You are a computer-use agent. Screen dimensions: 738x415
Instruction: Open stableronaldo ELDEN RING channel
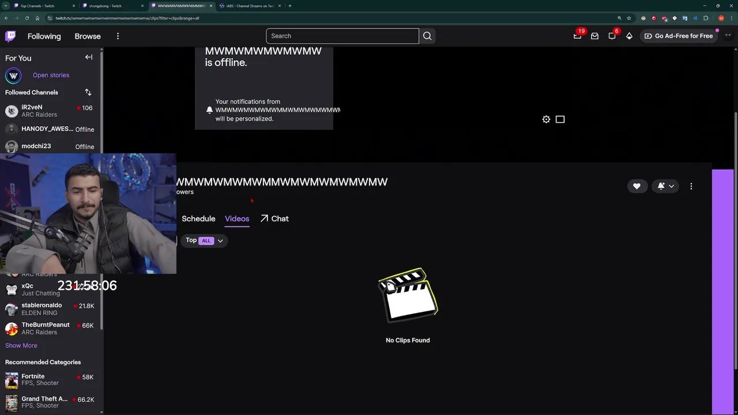click(x=51, y=309)
